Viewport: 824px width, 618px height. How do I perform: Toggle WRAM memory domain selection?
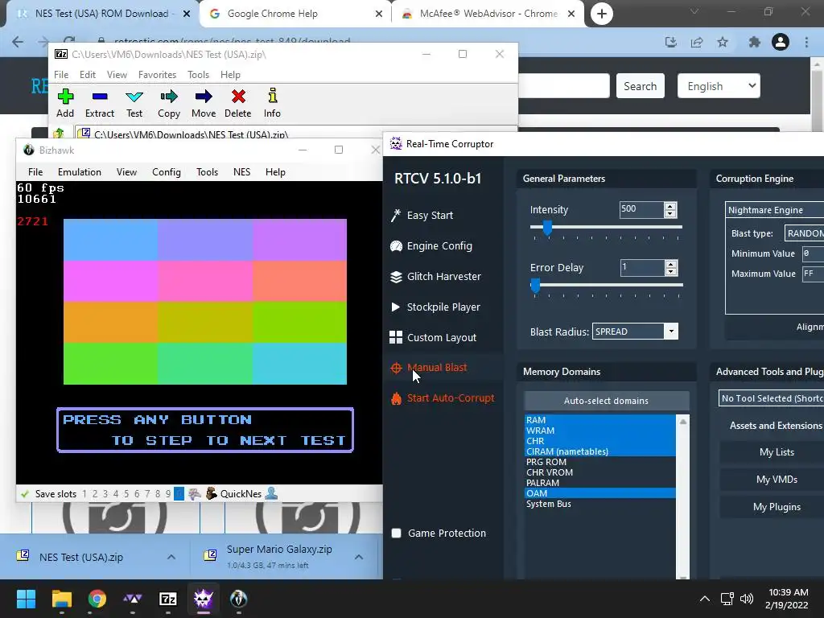(x=599, y=431)
